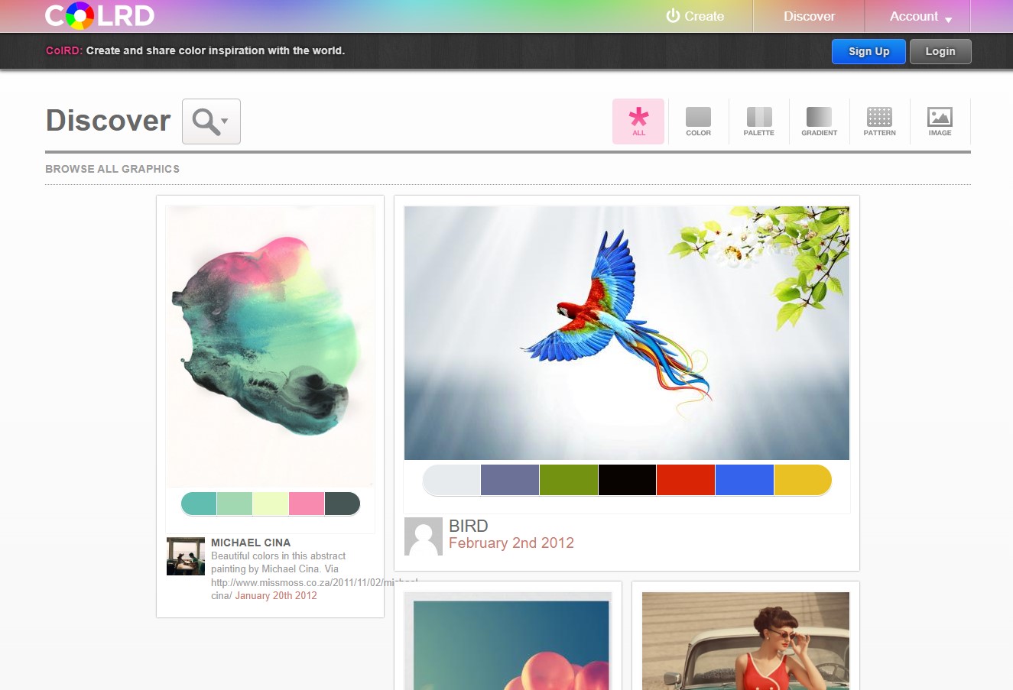Filter graphics by GRADIENT icon
This screenshot has height=690, width=1013.
[x=819, y=121]
